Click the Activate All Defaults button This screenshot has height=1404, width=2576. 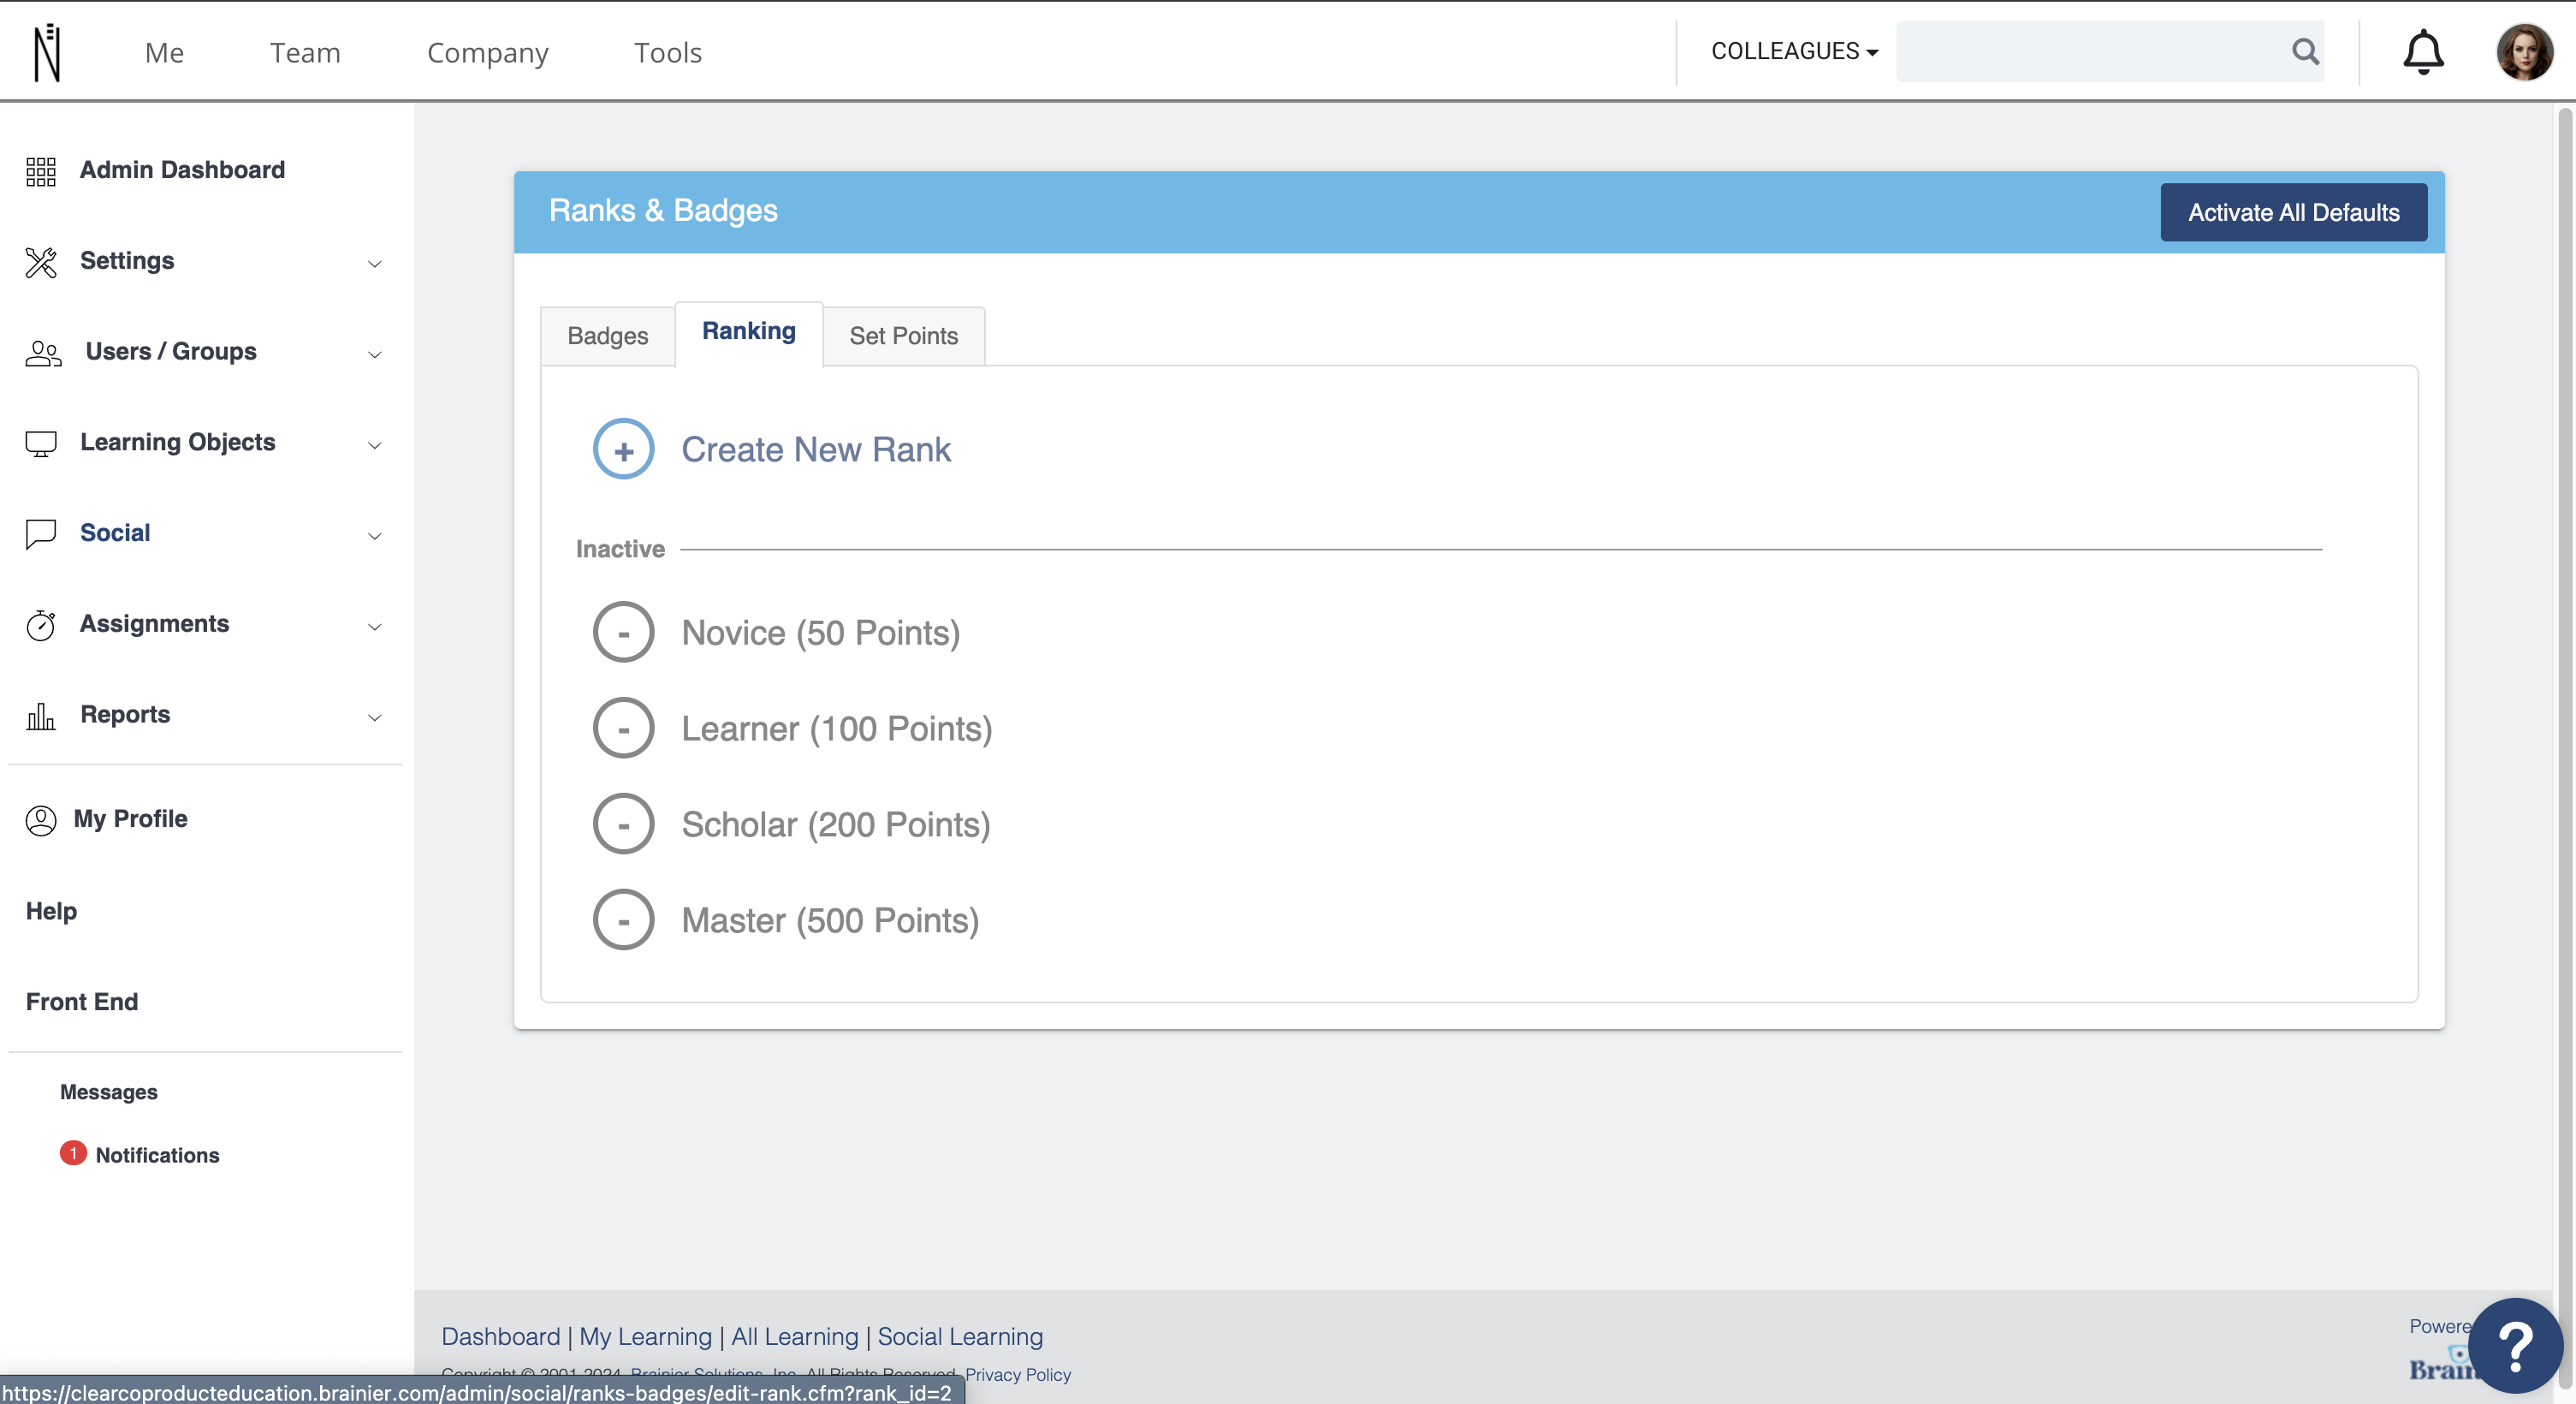coord(2293,212)
